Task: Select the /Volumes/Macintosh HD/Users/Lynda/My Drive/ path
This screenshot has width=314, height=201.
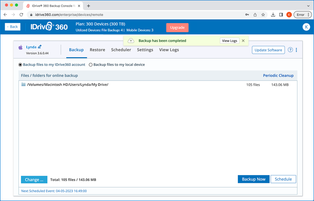Action: pyautogui.click(x=68, y=84)
